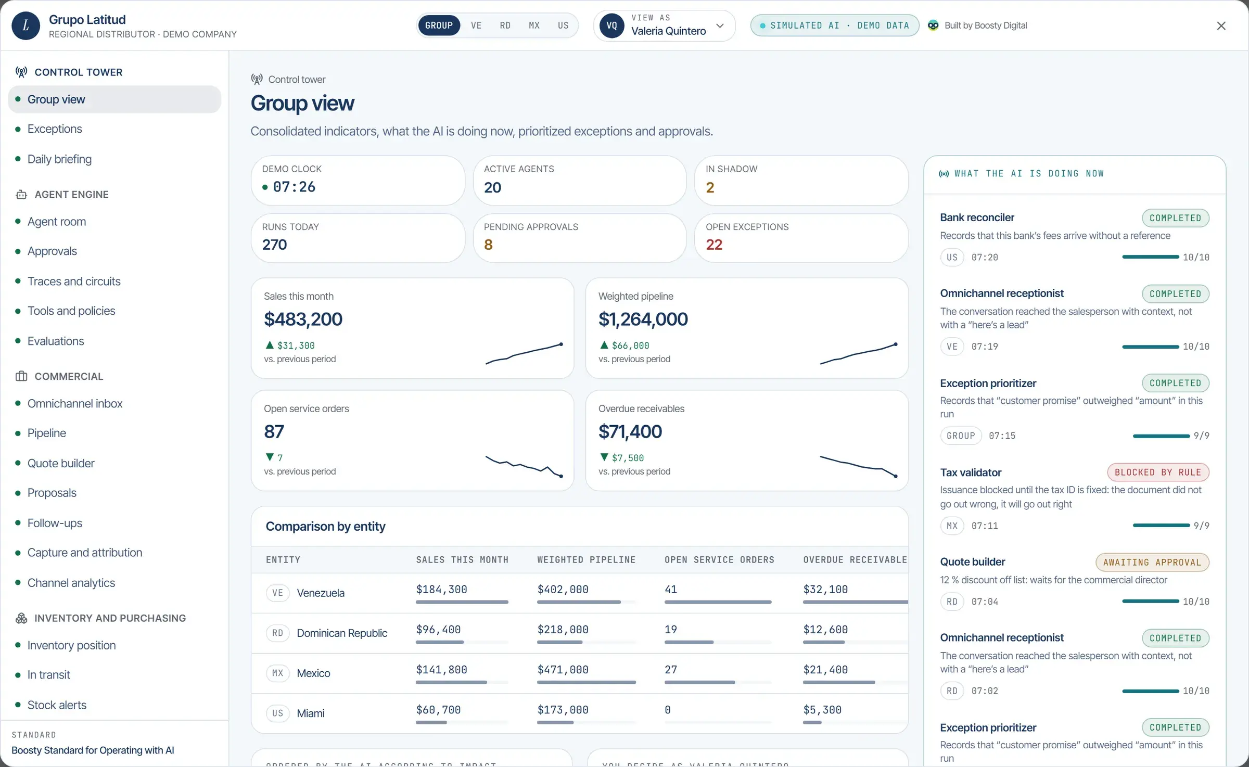
Task: Select the Dominican Republic table row
Action: 580,633
